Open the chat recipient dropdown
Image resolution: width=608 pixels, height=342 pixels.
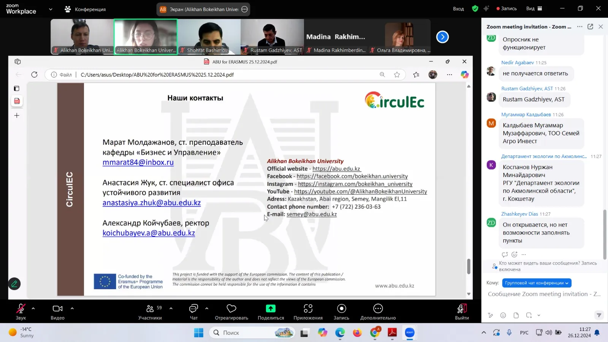click(537, 283)
